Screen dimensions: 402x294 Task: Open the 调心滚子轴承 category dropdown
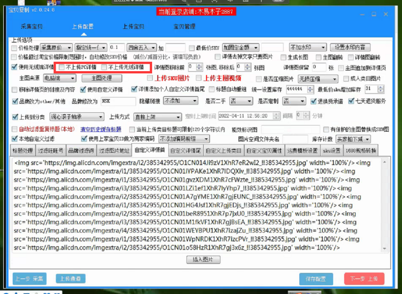tap(77, 117)
